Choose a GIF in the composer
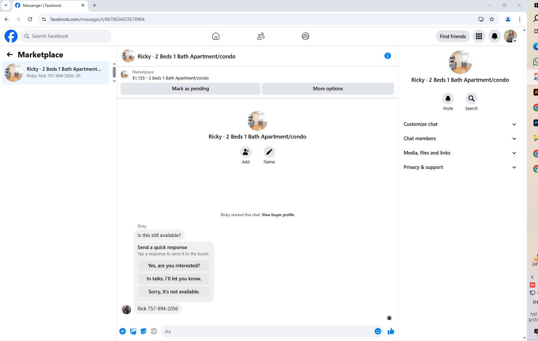 (x=154, y=331)
